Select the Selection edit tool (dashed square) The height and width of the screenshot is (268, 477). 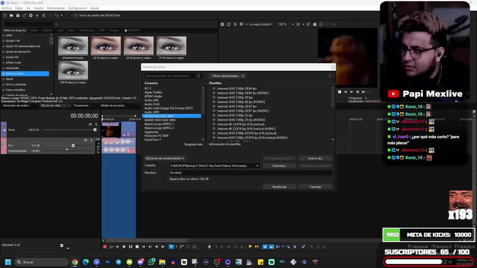pos(188,246)
